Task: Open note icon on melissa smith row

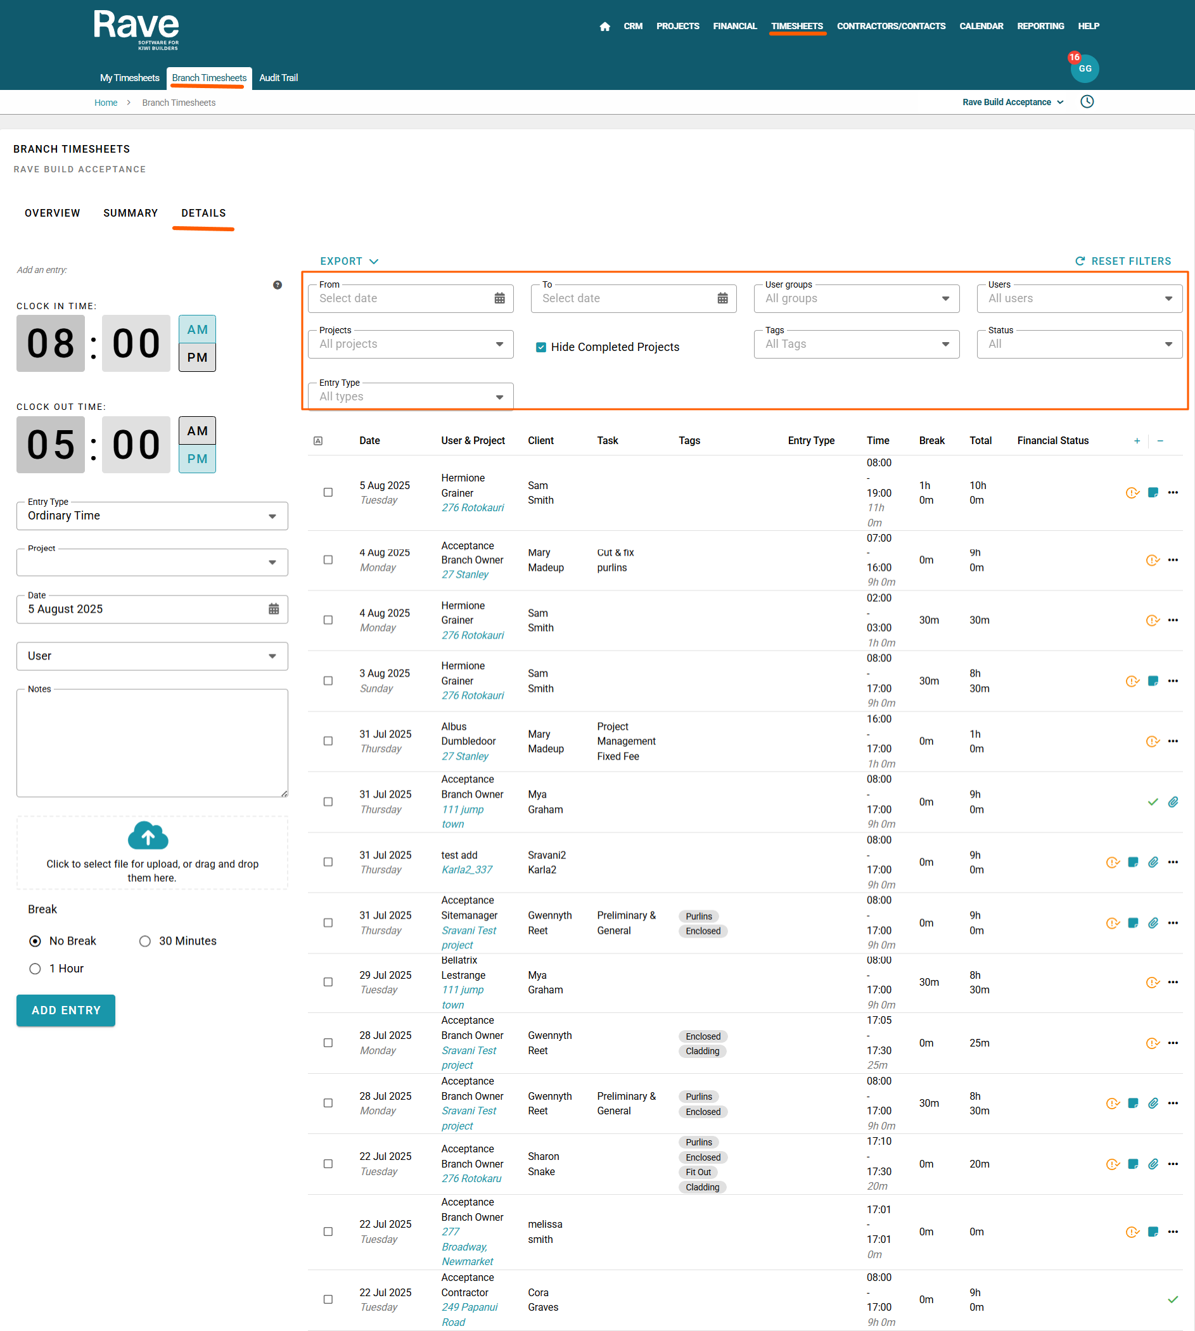Action: click(1153, 1233)
